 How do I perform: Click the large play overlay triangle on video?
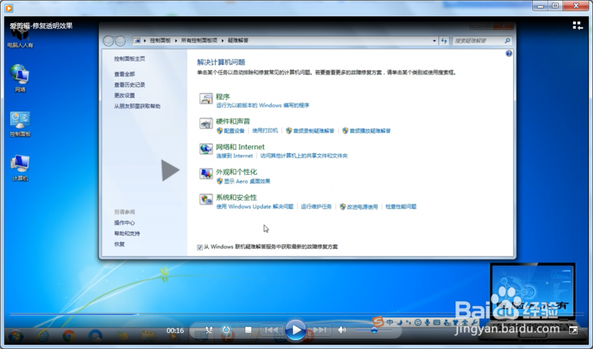click(x=170, y=170)
